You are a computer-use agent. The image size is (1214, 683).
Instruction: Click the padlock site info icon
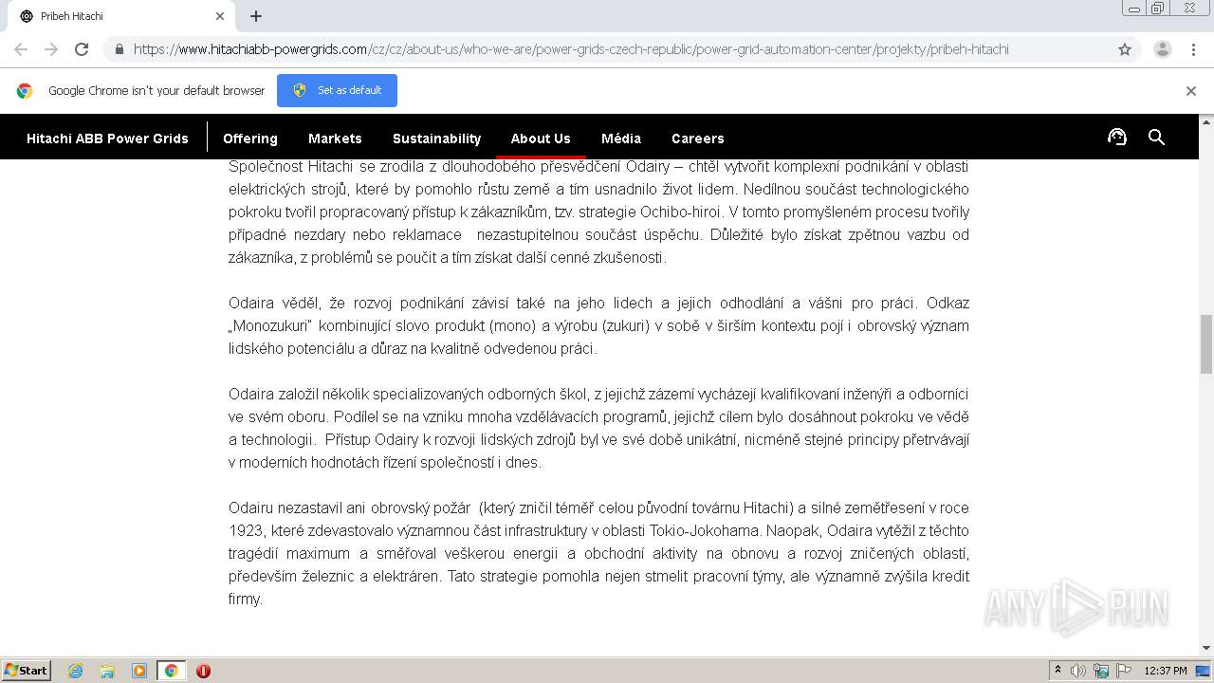tap(120, 49)
